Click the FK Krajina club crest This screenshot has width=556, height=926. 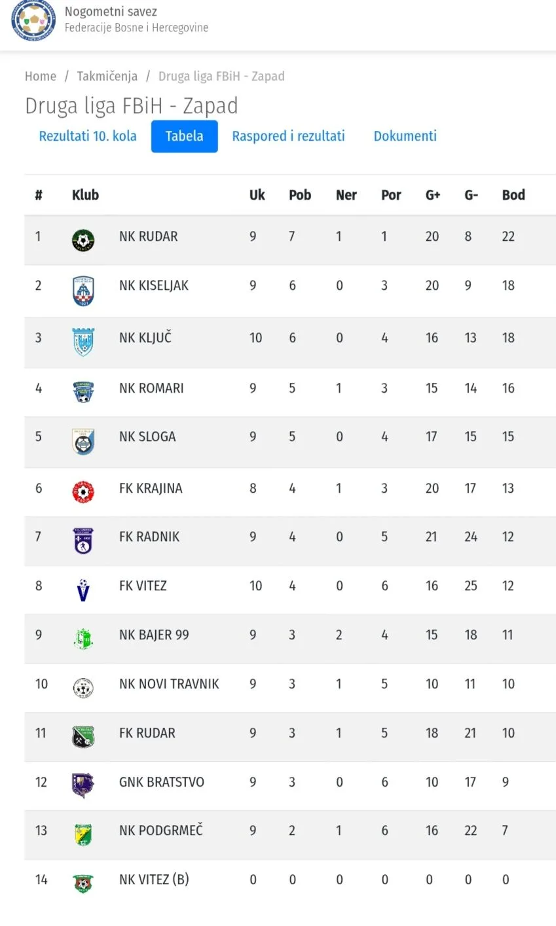click(83, 491)
